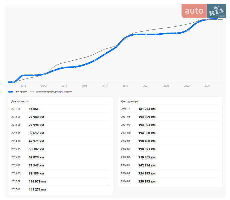
Task: Click the 2024-01 row with 242 294 км
Action: coord(170,165)
